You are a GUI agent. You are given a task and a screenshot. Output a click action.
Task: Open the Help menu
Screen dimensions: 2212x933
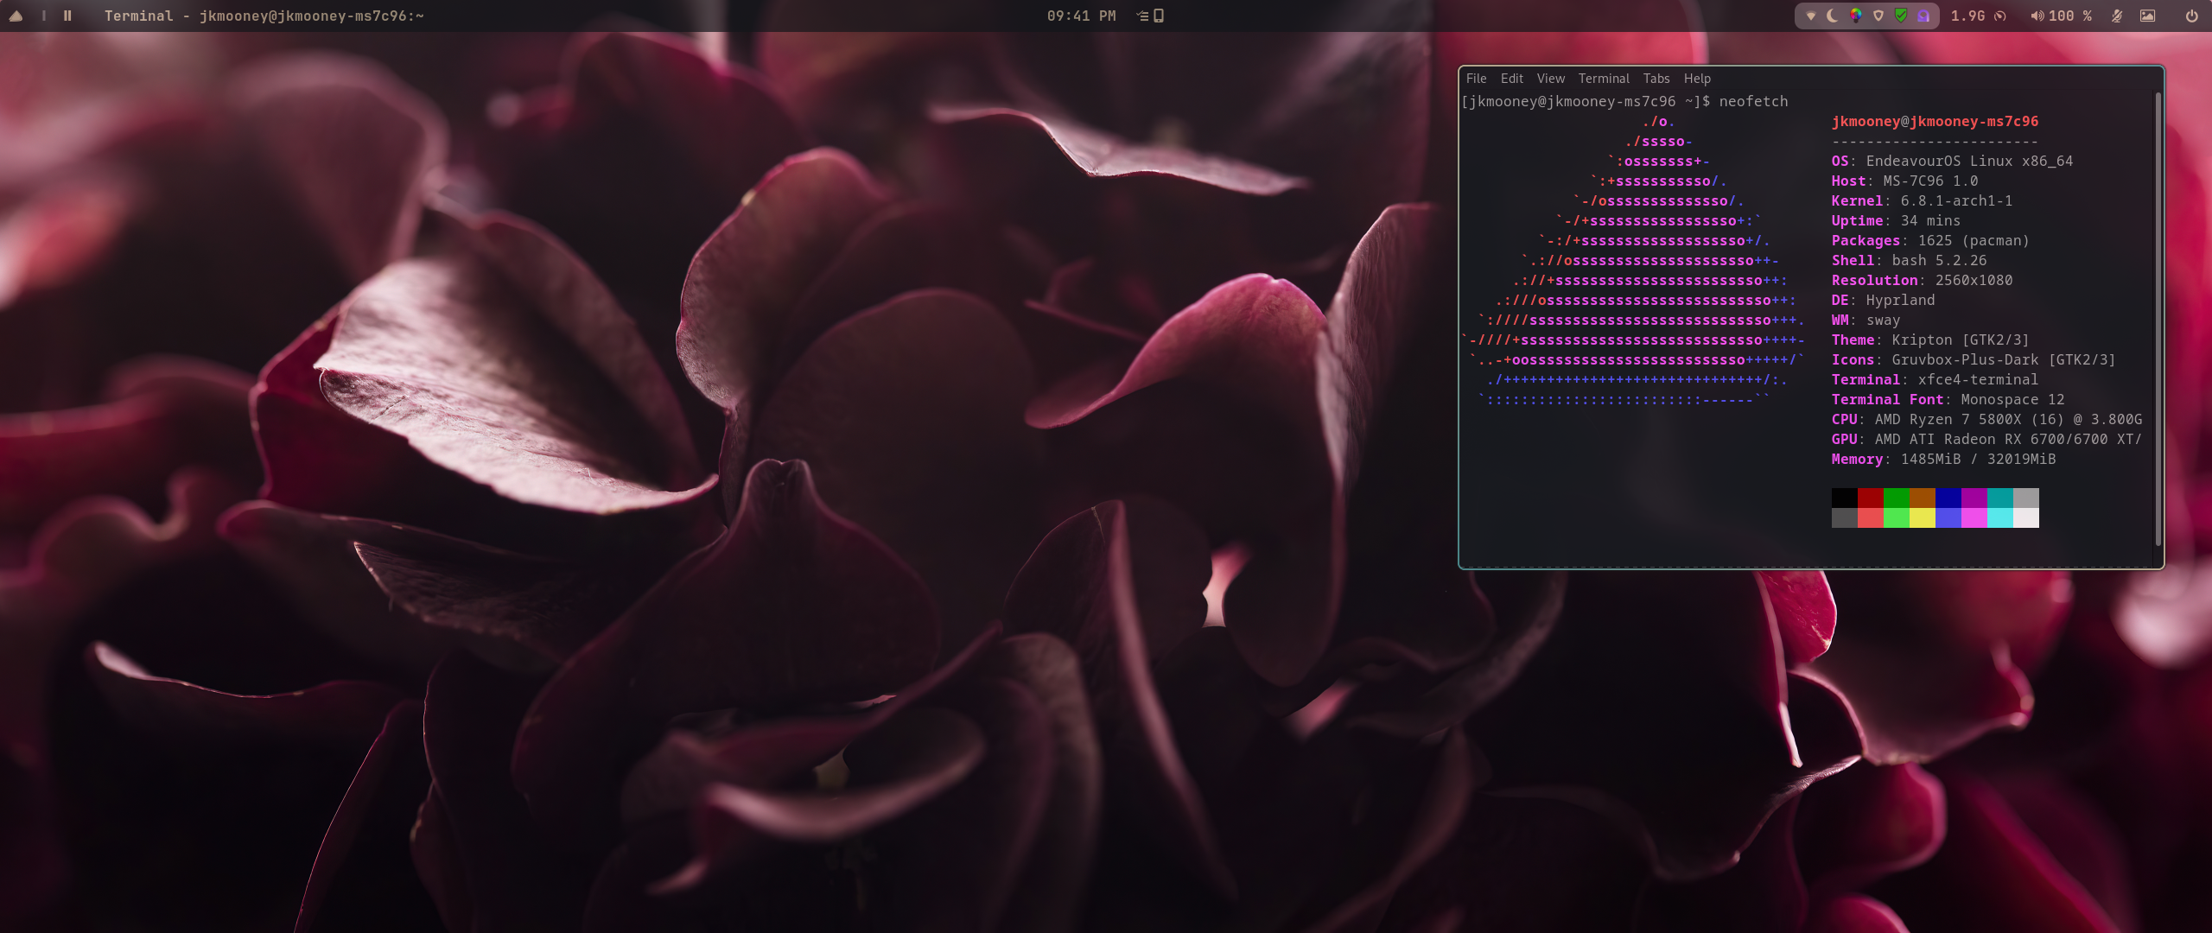1696,79
